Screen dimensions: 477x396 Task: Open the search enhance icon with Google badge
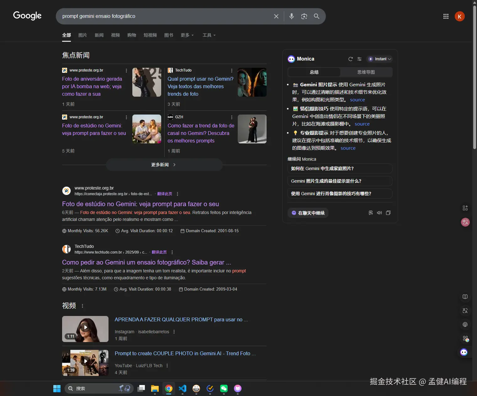tap(465, 338)
